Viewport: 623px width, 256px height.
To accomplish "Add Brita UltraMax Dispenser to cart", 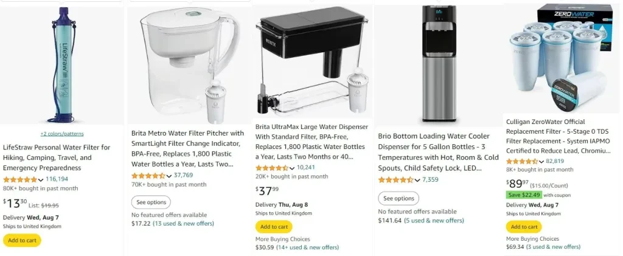I will [x=274, y=227].
